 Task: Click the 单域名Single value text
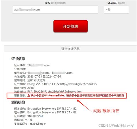pos(38,124)
